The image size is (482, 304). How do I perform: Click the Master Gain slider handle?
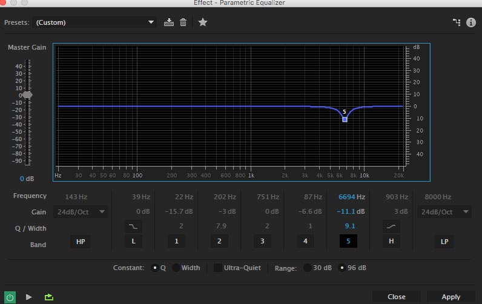[27, 95]
